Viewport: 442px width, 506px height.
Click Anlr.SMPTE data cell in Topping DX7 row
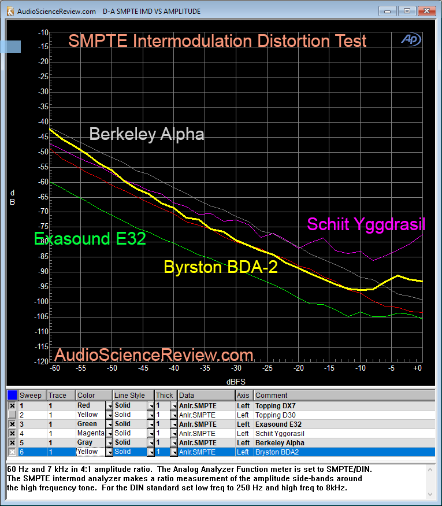pos(206,405)
